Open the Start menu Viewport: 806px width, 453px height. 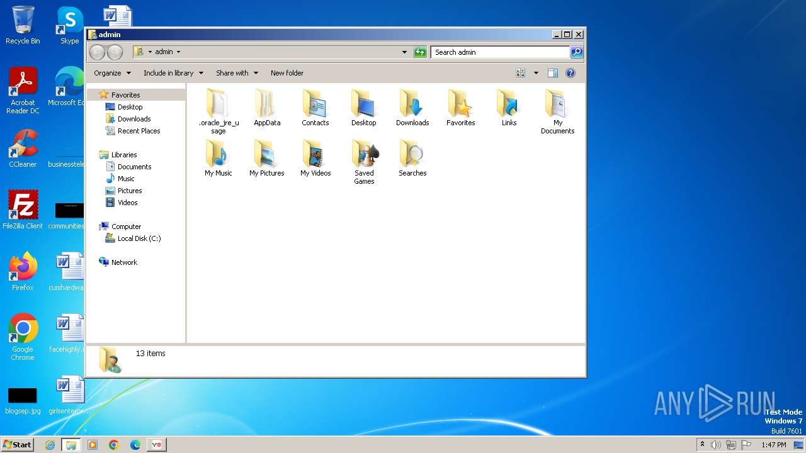17,445
